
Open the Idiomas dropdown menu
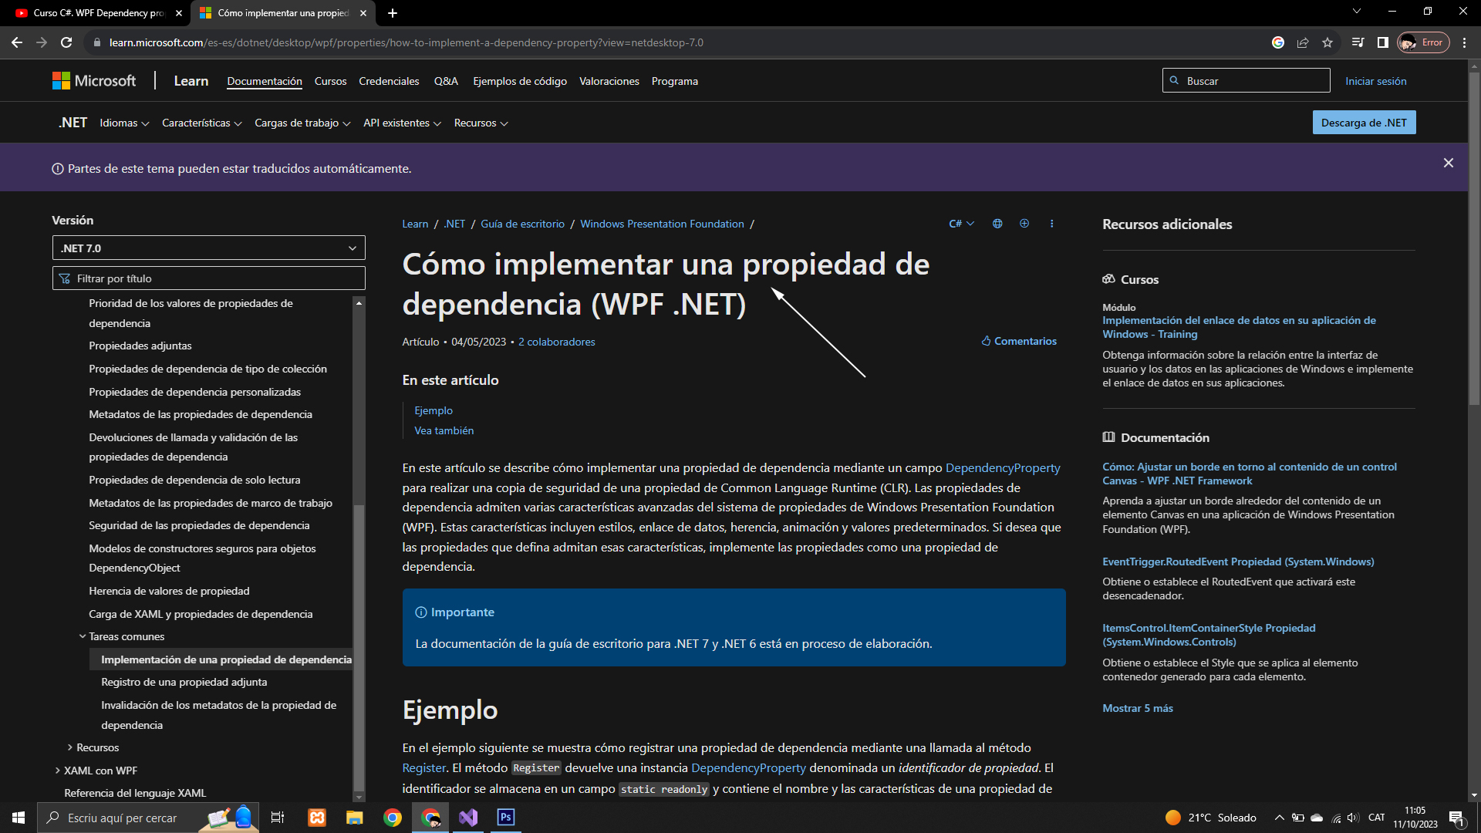pos(124,123)
